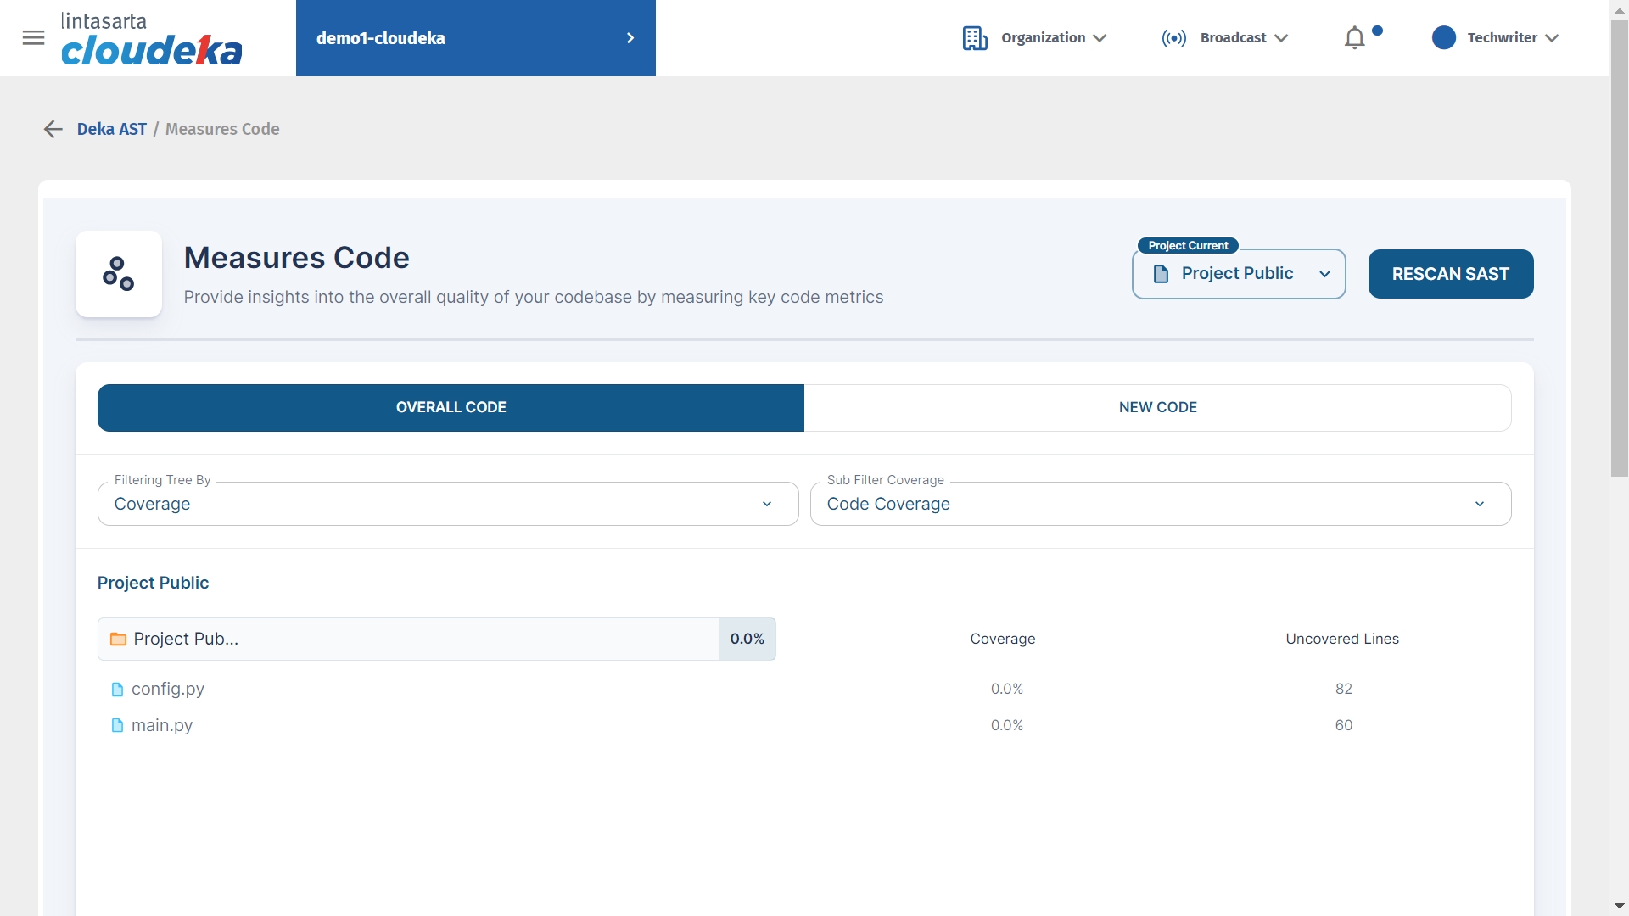This screenshot has height=916, width=1629.
Task: Click the Project Pub folder icon
Action: [x=118, y=640]
